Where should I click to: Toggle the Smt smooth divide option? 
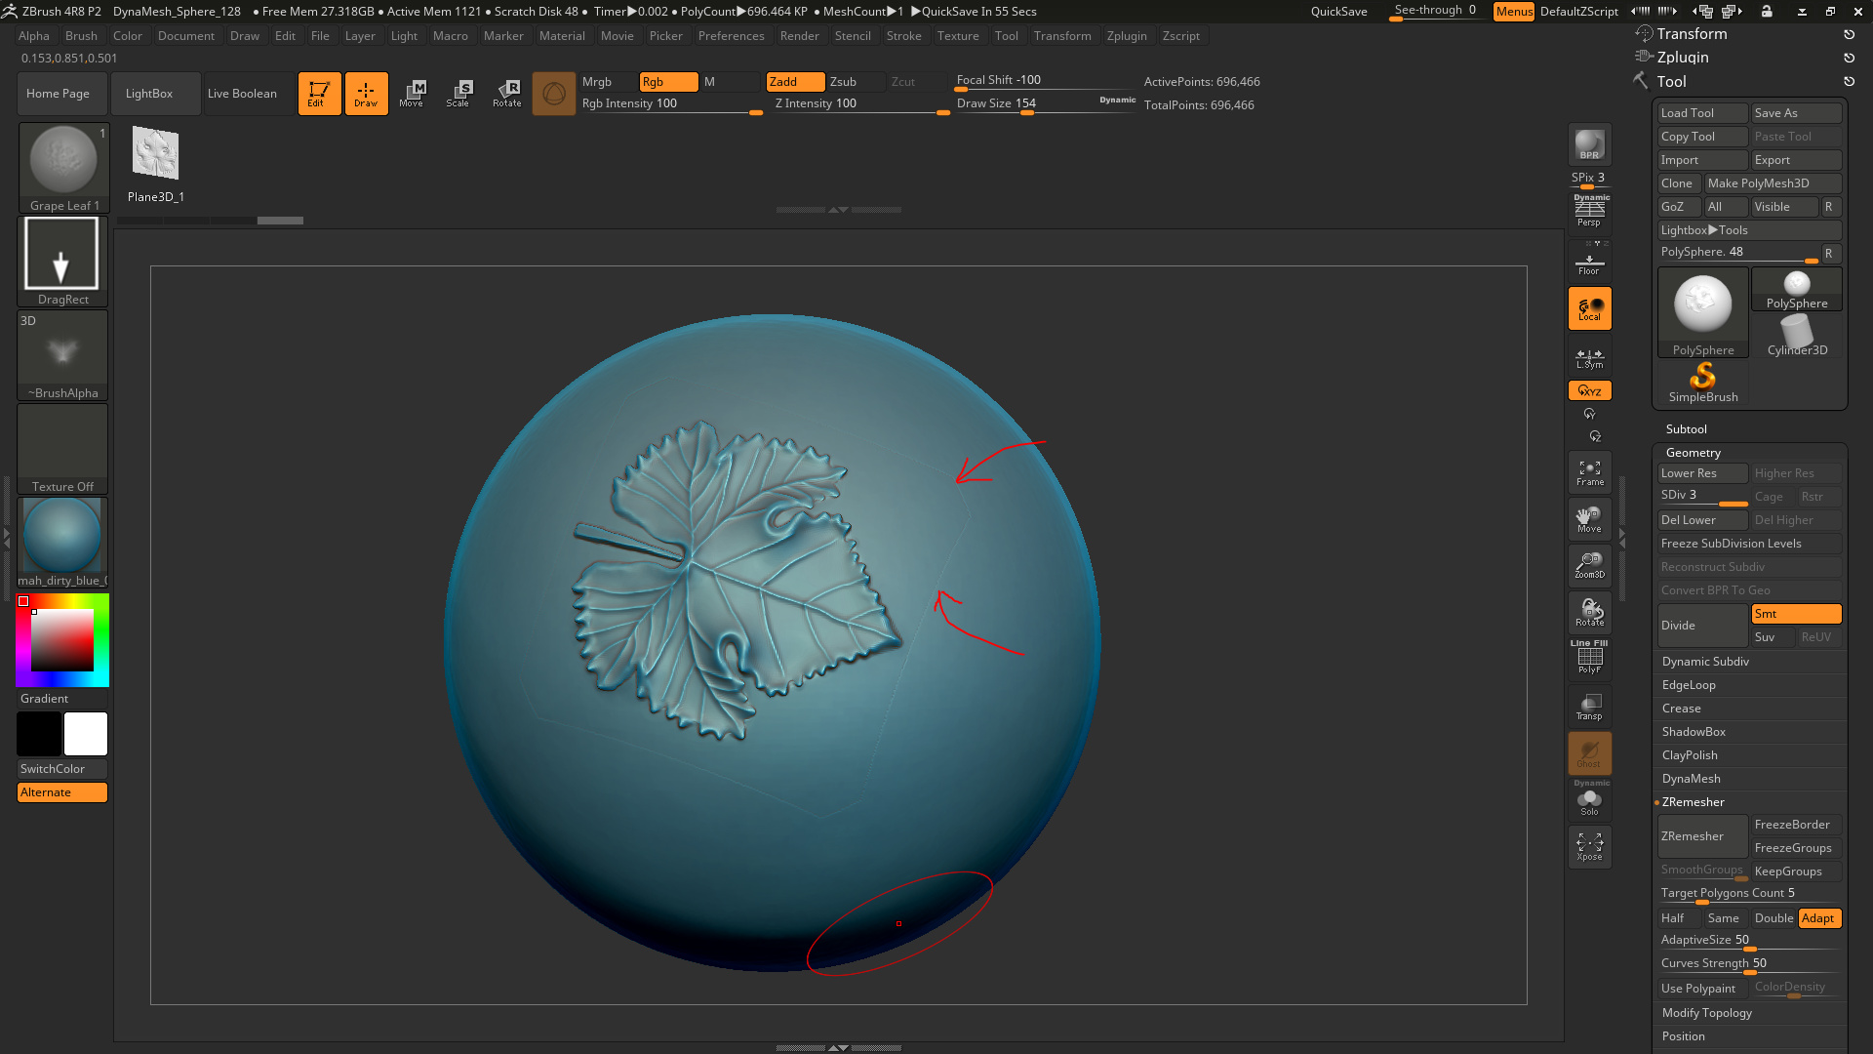pyautogui.click(x=1796, y=614)
